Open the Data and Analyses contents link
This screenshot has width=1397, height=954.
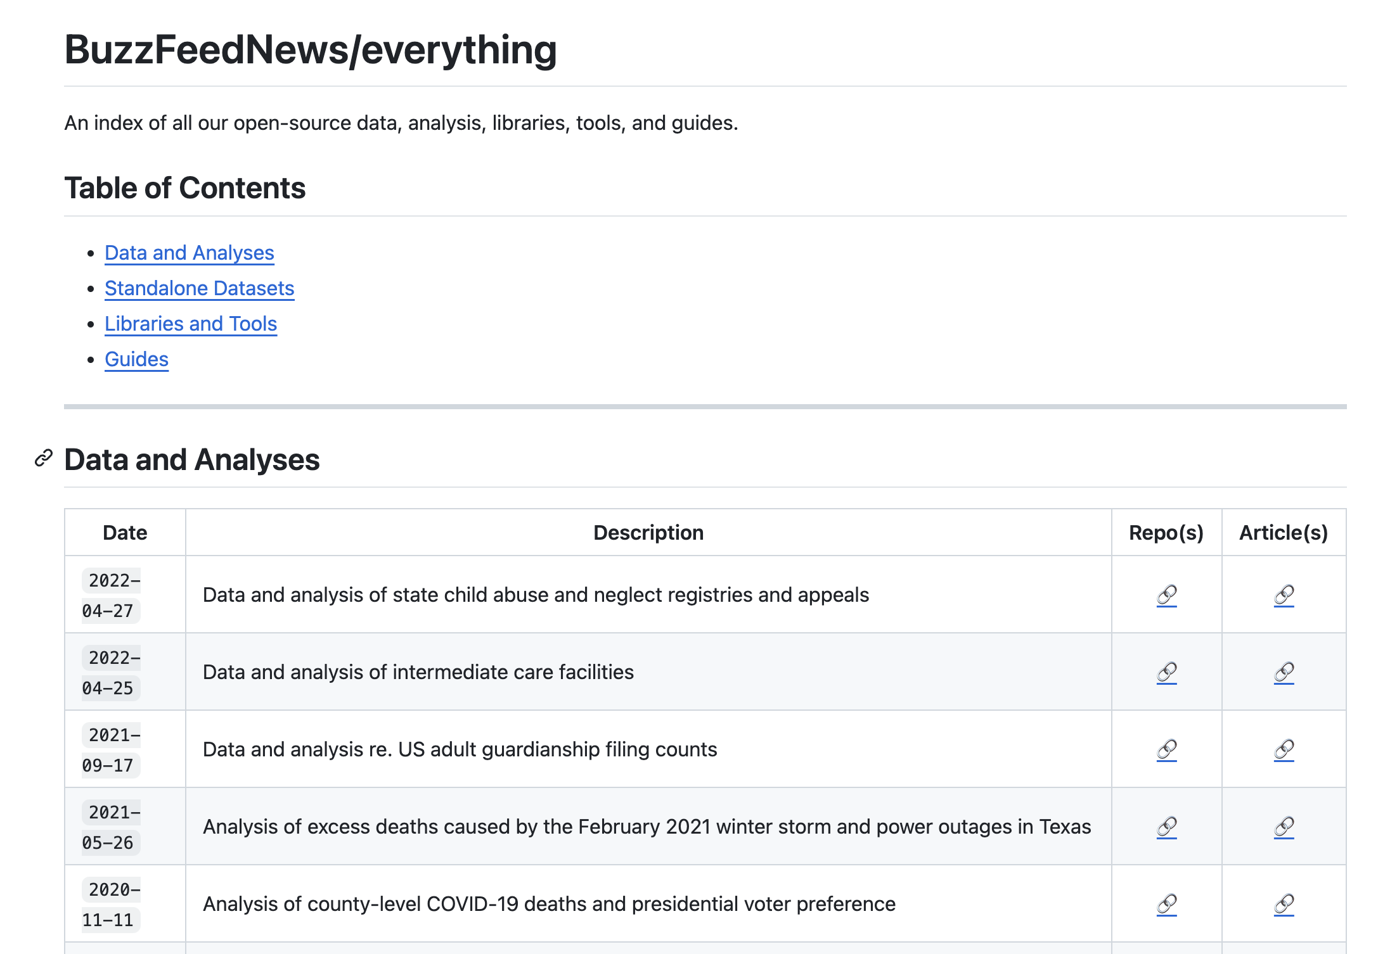[x=189, y=253]
